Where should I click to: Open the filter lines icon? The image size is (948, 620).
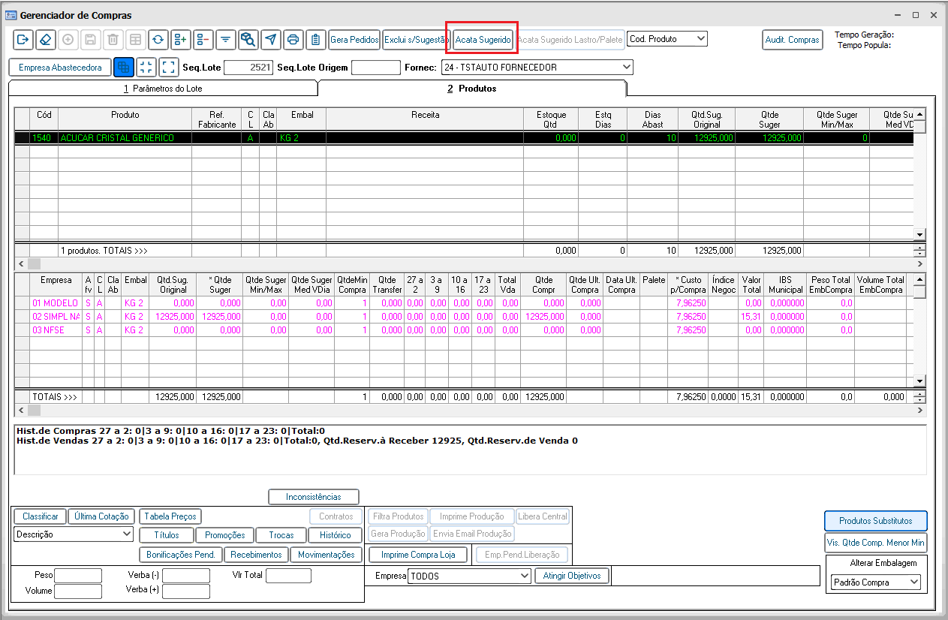point(225,39)
